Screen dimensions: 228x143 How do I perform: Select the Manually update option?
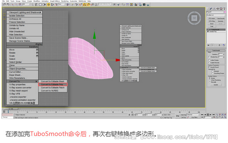[x=210, y=82]
